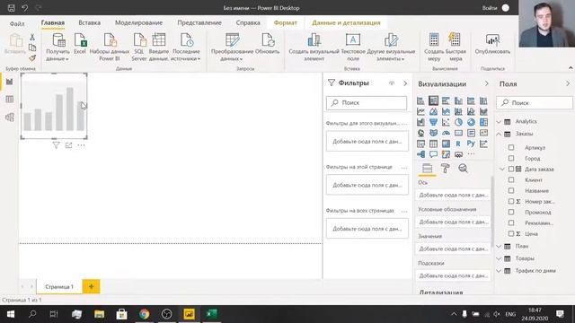The width and height of the screenshot is (575, 323).
Task: Click the Фильтры search field
Action: pyautogui.click(x=367, y=103)
